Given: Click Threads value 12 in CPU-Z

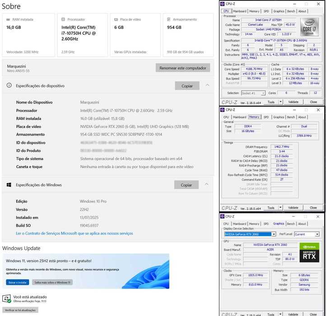Looking at the screenshot, I should [316, 93].
